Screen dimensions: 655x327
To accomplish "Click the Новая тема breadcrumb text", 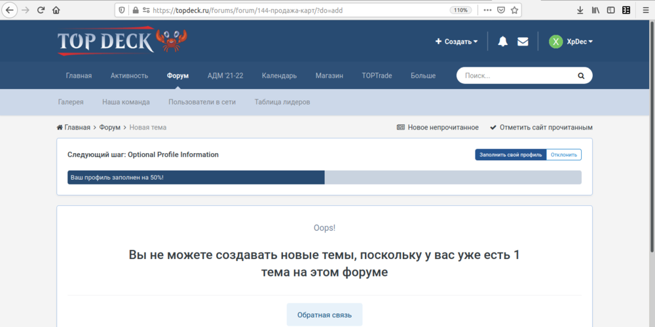I will [148, 128].
